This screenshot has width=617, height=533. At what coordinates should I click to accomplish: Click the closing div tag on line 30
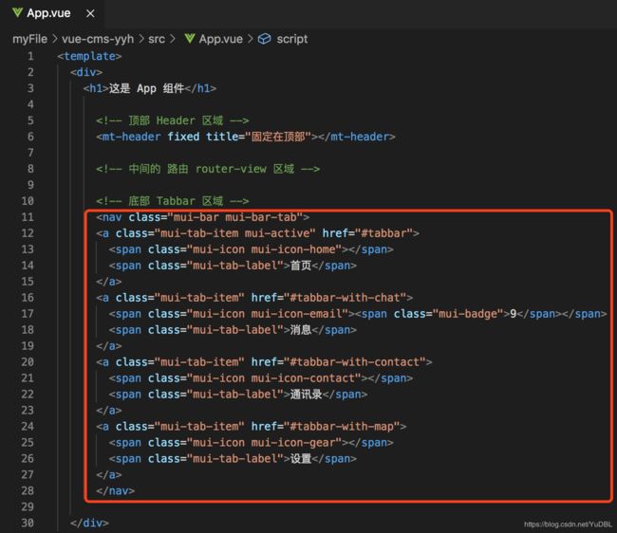89,523
